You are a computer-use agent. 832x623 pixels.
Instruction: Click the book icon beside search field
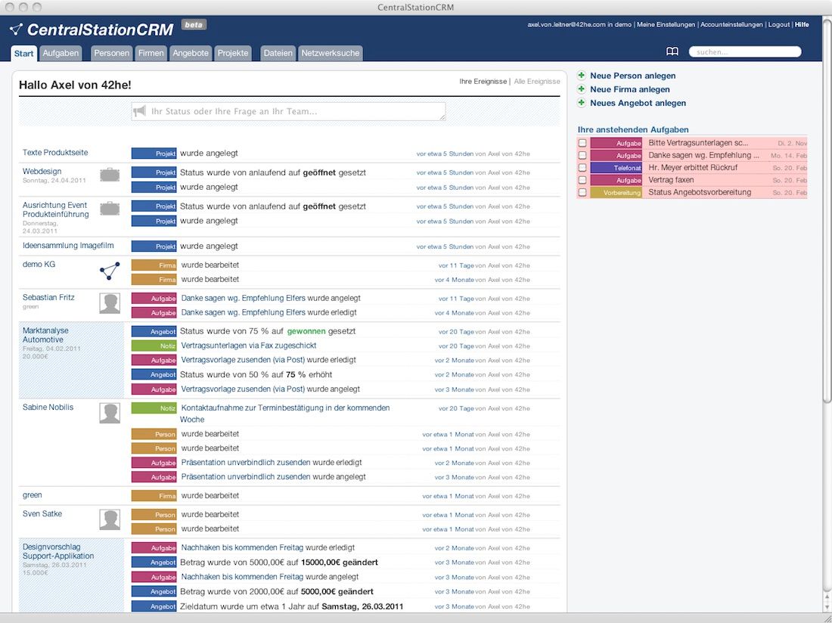[672, 52]
